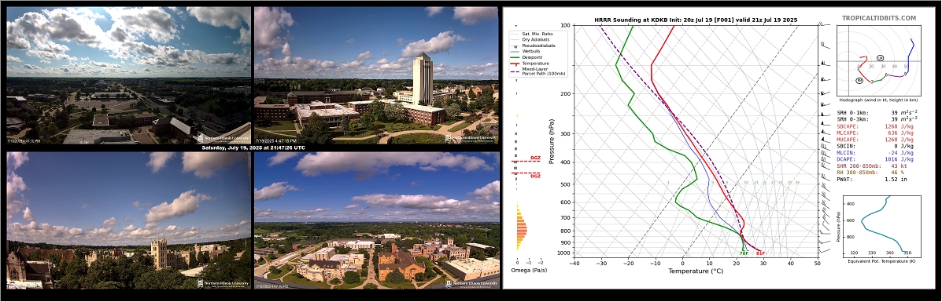Click the 70F surface dewpoint label

(x=743, y=253)
